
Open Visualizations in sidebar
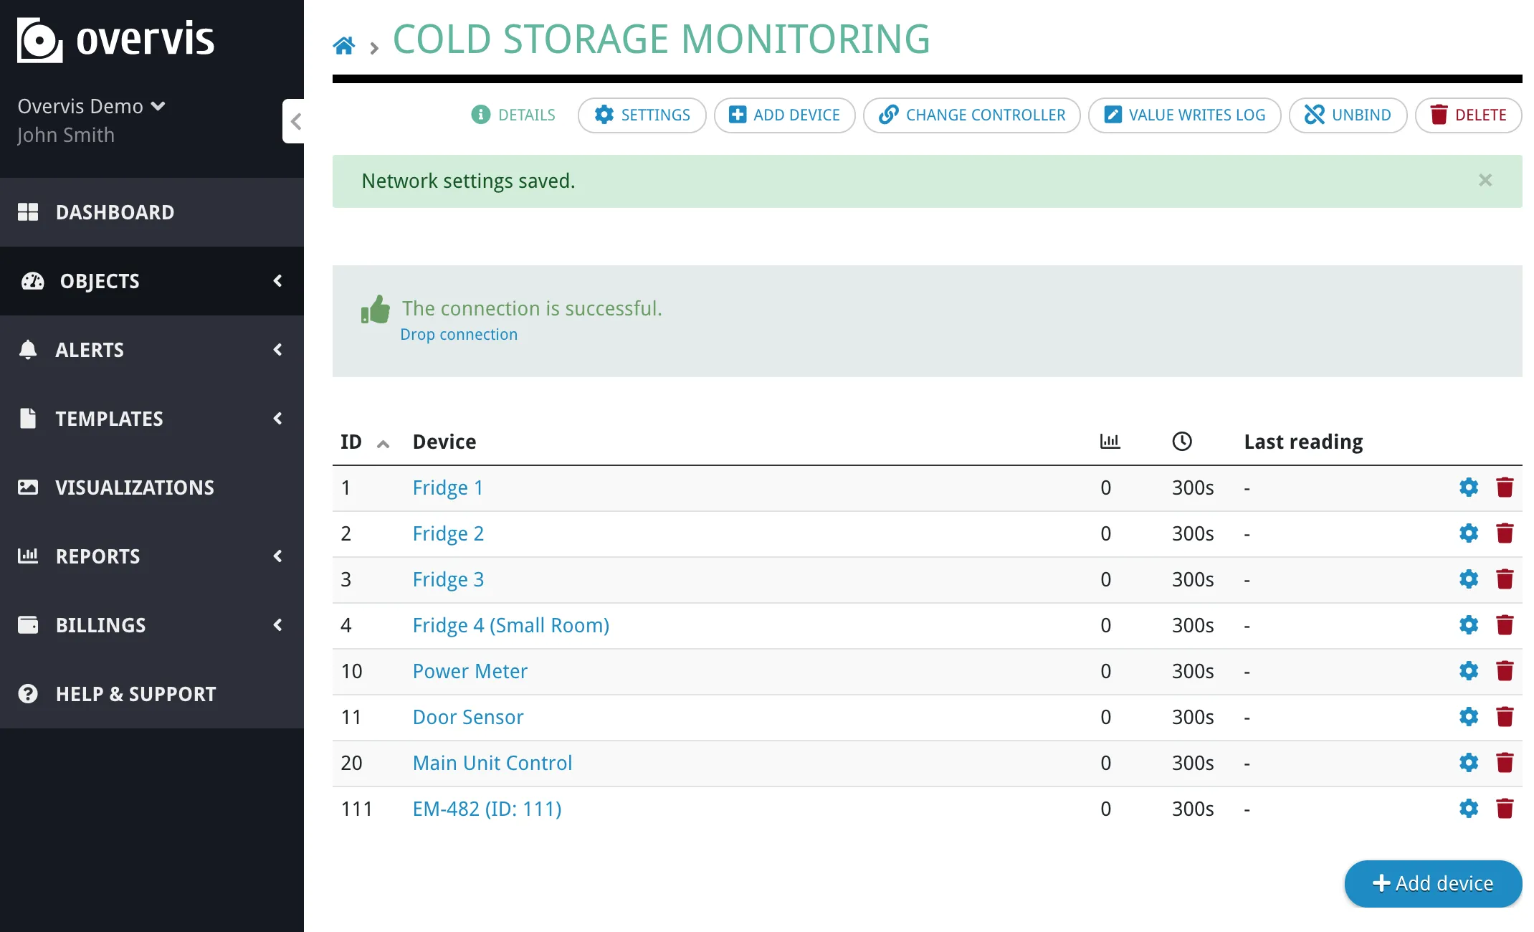coord(152,488)
